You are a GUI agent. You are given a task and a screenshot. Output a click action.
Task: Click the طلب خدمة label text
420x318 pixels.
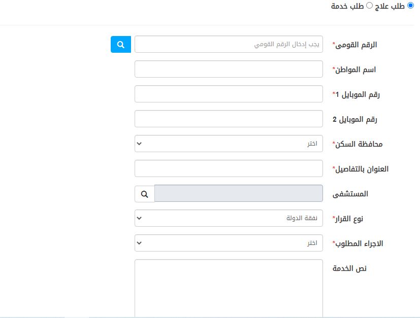coord(347,6)
